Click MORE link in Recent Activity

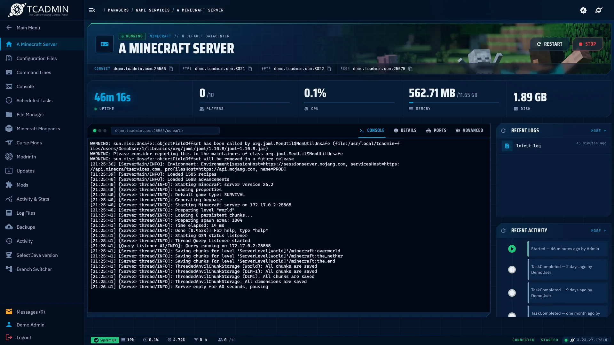pos(598,231)
